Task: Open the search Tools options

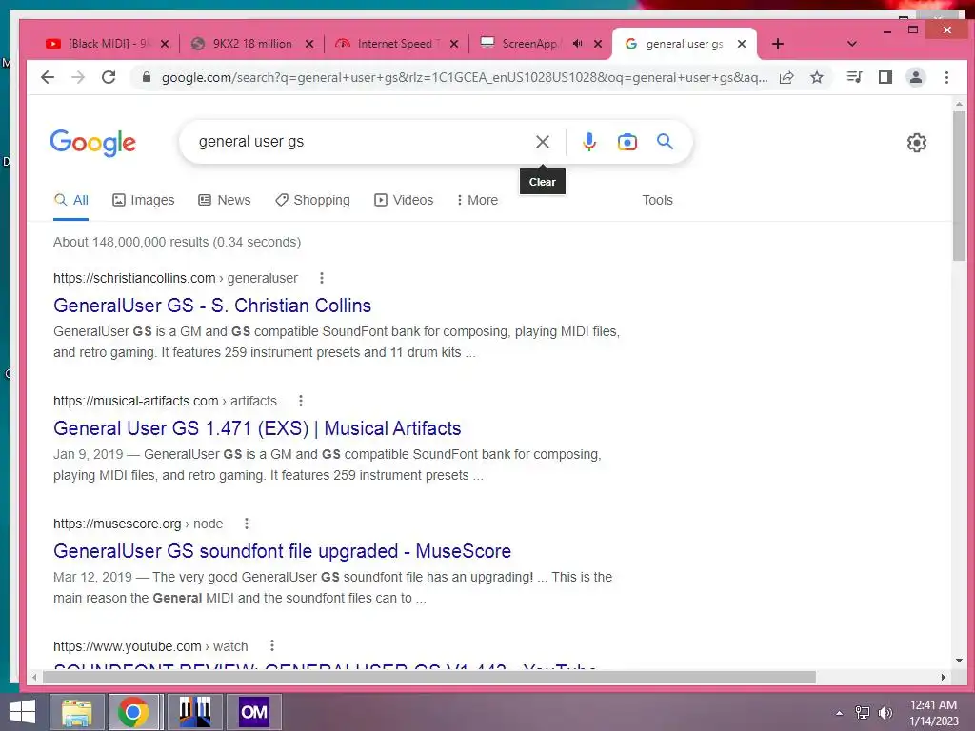Action: (x=657, y=200)
